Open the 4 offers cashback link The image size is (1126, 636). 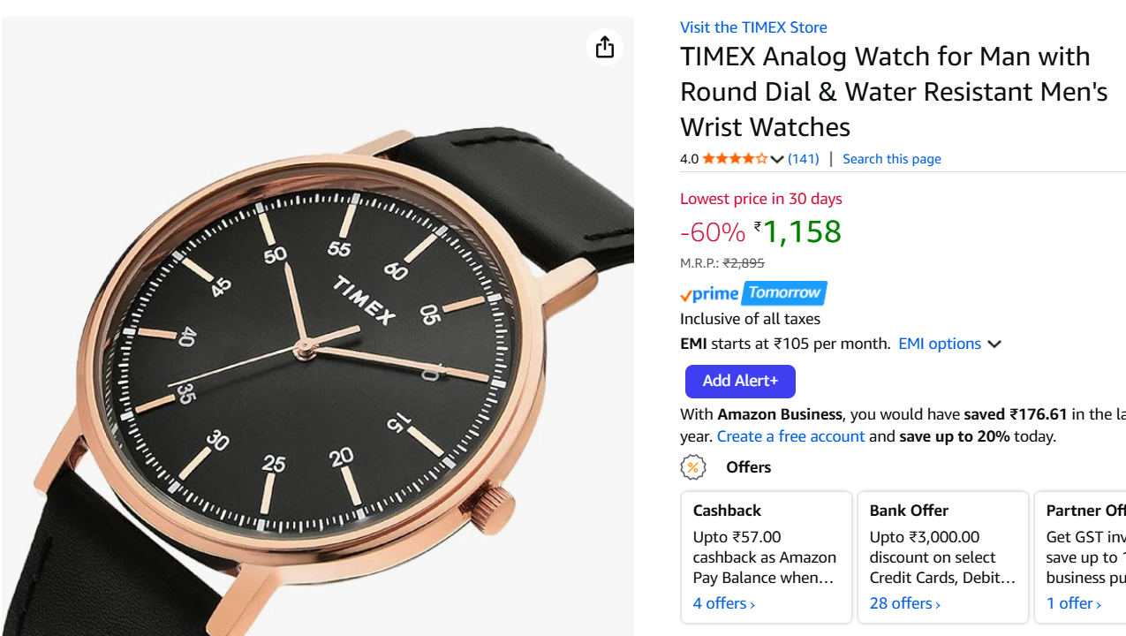click(x=723, y=603)
